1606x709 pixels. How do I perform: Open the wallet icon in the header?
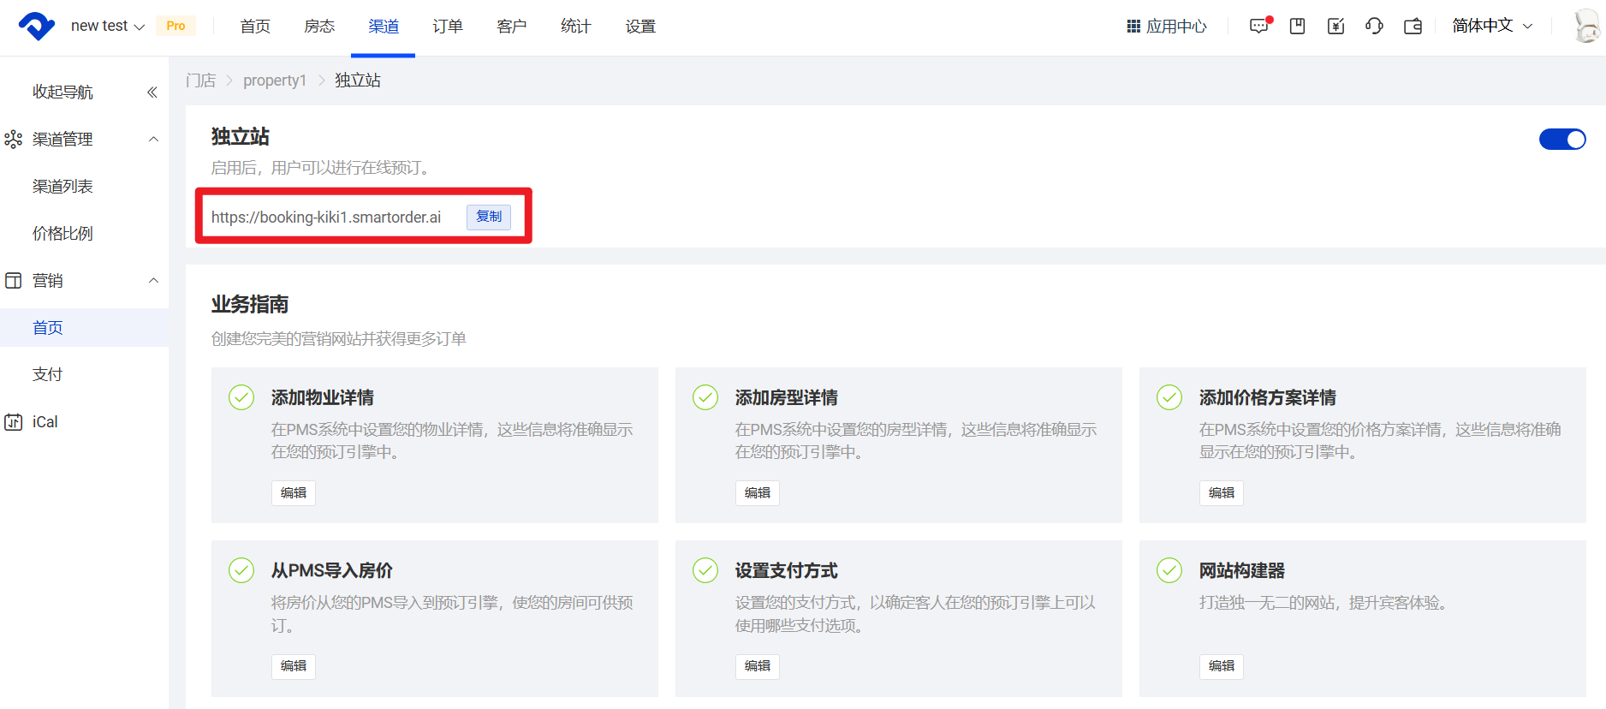point(1413,27)
